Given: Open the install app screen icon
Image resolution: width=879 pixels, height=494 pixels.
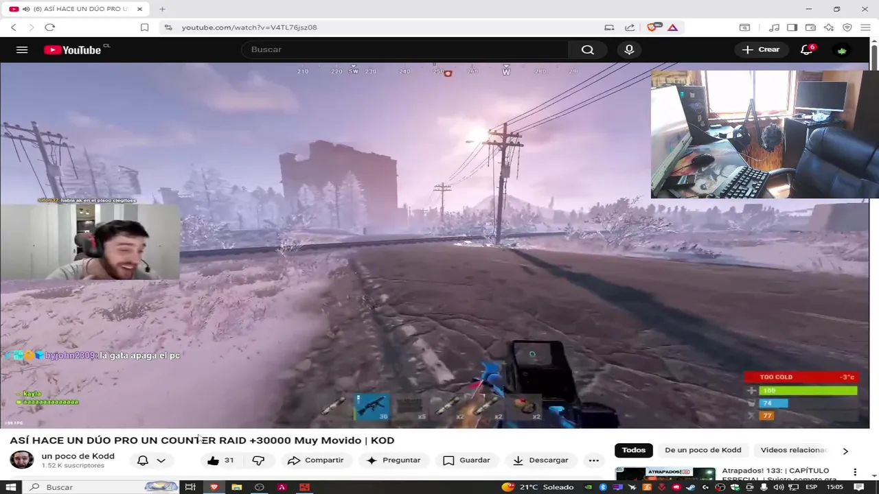Looking at the screenshot, I should pos(609,27).
